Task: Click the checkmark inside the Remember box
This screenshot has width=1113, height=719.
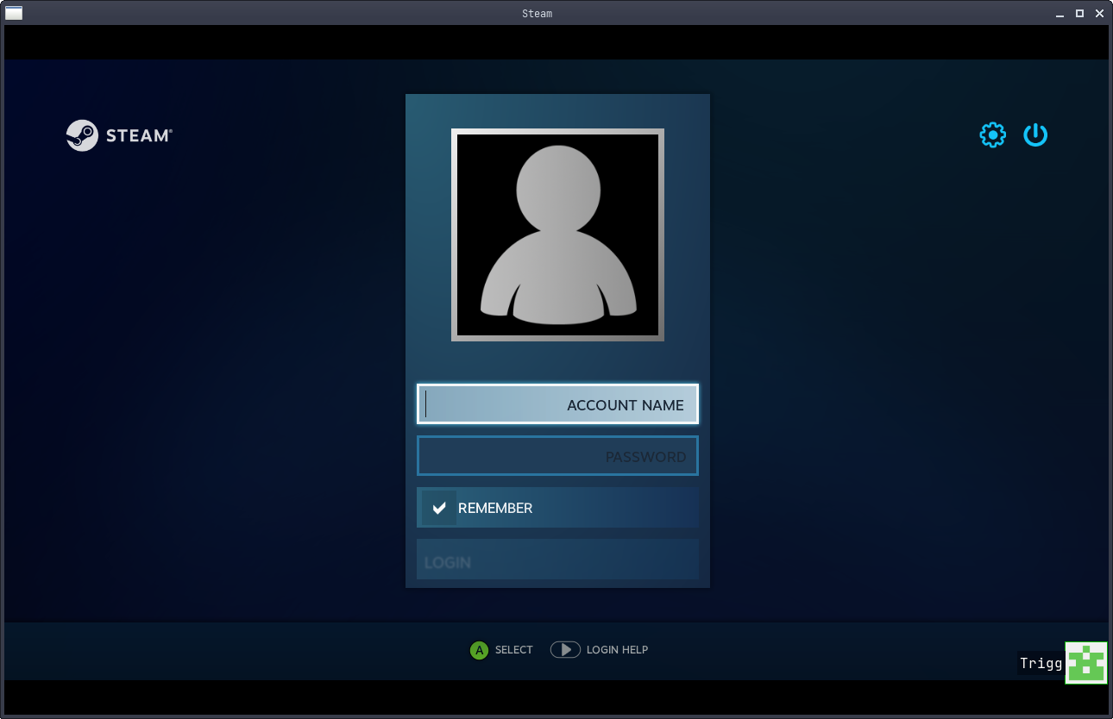Action: (439, 508)
